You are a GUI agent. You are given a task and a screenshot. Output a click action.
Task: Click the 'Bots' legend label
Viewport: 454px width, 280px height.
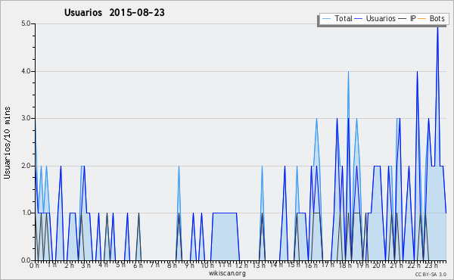pos(437,18)
